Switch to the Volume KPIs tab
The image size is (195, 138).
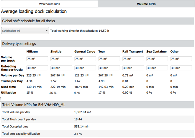[x=146, y=4]
